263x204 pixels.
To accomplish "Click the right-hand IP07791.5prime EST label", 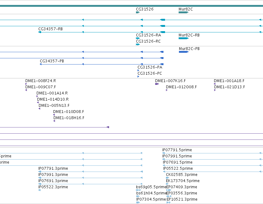I will (x=177, y=150).
